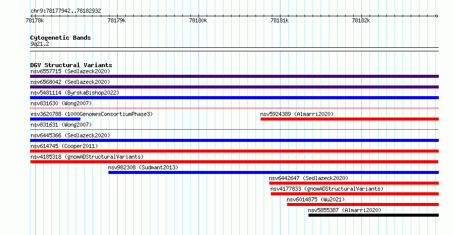The height and width of the screenshot is (235, 453).
Task: Select the nsv982308 blue variant bar
Action: point(274,172)
